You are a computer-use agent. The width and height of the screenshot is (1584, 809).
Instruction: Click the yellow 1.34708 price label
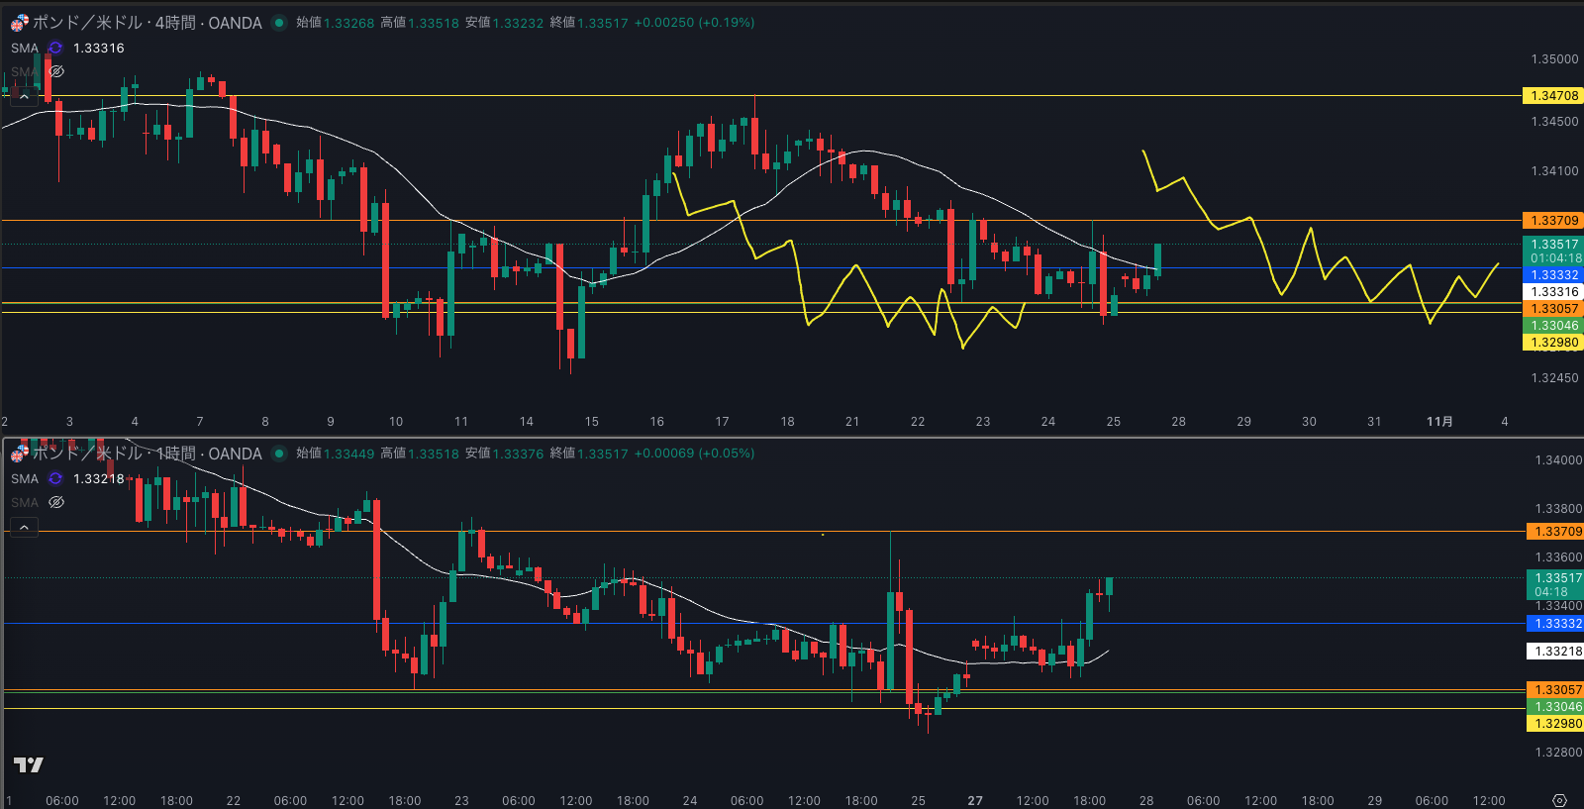click(x=1553, y=96)
